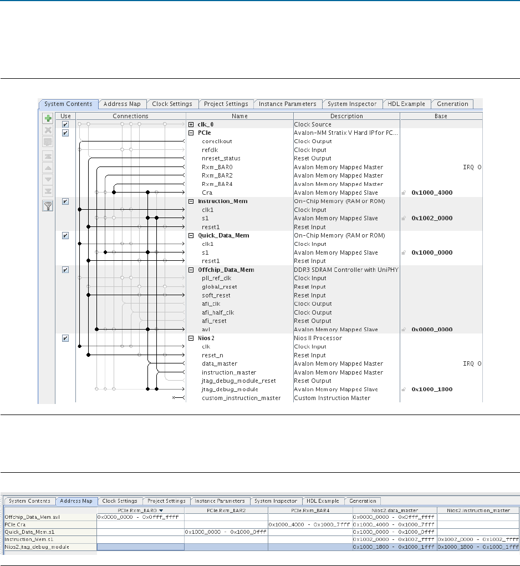The height and width of the screenshot is (566, 520).
Task: Open HDL Example tab in the upper window
Action: click(406, 104)
